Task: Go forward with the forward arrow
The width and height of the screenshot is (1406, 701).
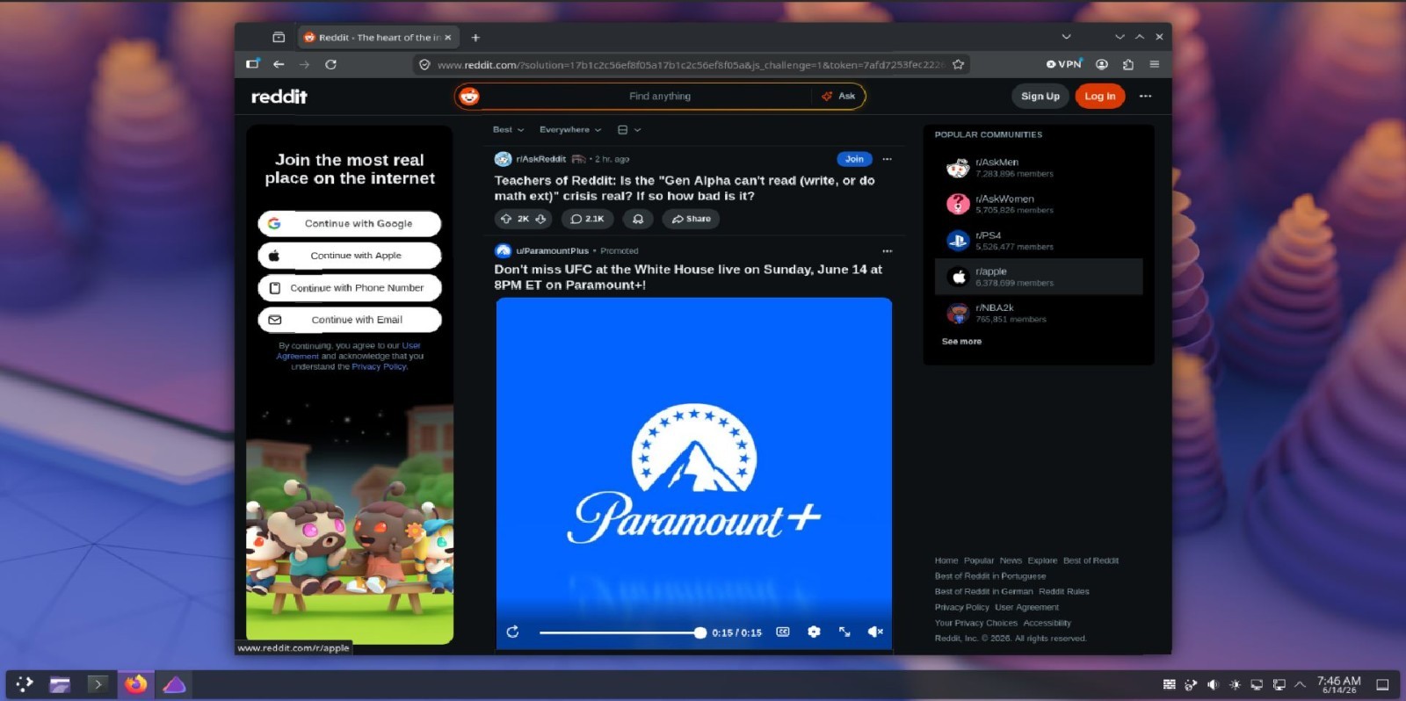Action: point(304,64)
